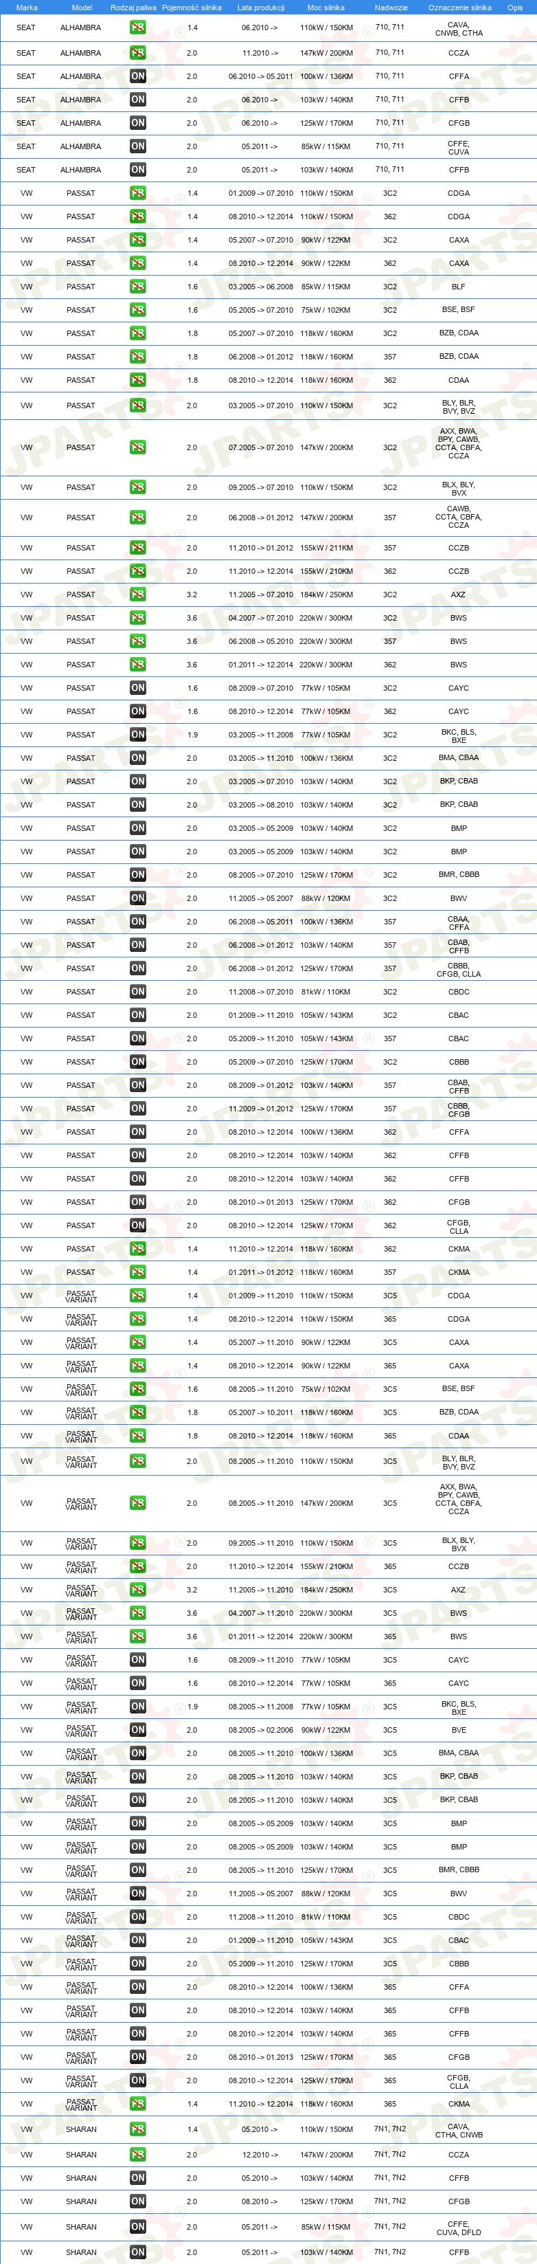Screen dimensions: 537x2264
Task: Click date range 03.2005 -> 11.2008
Action: tap(261, 735)
